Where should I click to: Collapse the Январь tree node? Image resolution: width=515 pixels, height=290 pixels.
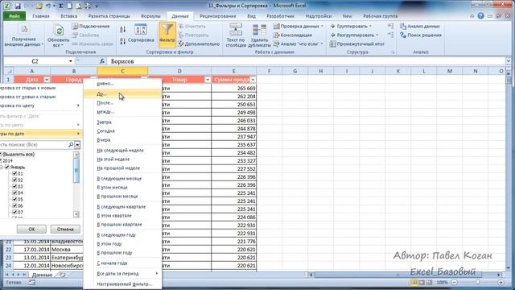[2, 167]
